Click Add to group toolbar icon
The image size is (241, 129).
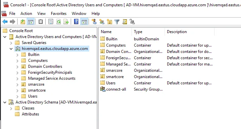(x=132, y=22)
